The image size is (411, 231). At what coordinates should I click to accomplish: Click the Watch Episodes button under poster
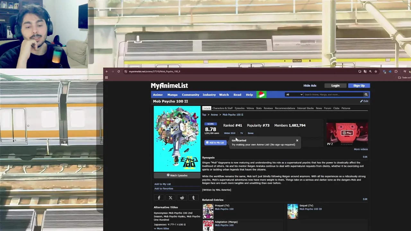[x=177, y=175]
